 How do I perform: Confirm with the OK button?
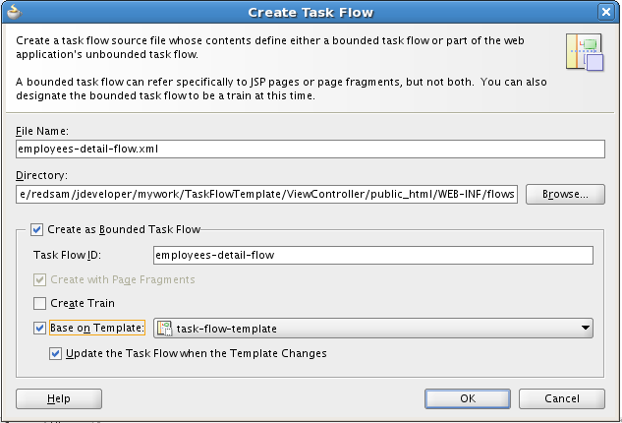(468, 398)
